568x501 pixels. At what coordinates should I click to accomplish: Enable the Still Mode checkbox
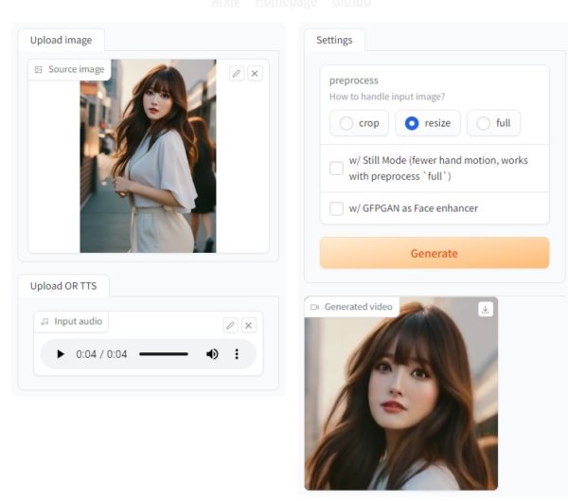(336, 169)
